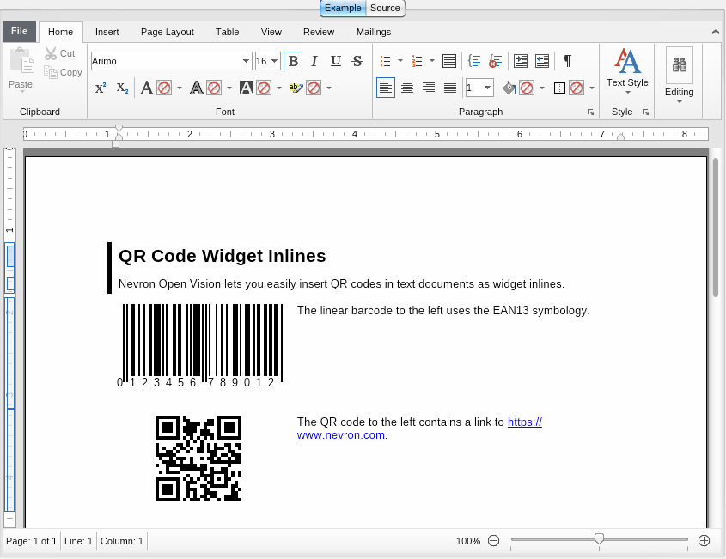Collapse the ribbon with the chevron
Screen dimensions: 726x559
[x=716, y=32]
